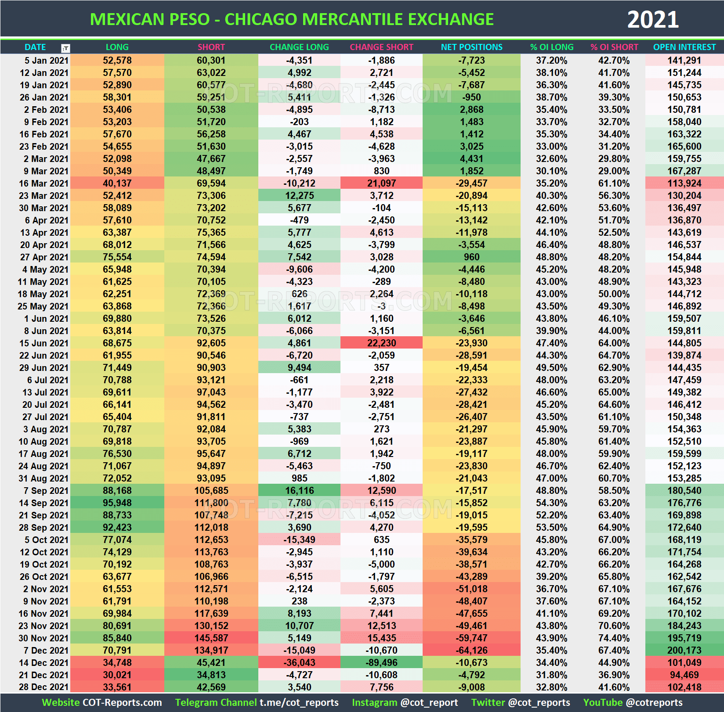
Task: Select the -89,496 change short value
Action: tap(381, 663)
